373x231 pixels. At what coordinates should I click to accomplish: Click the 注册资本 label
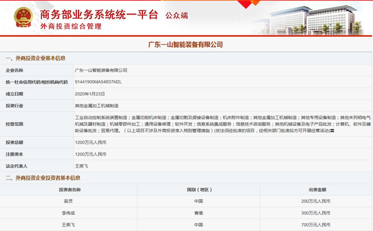click(x=15, y=154)
